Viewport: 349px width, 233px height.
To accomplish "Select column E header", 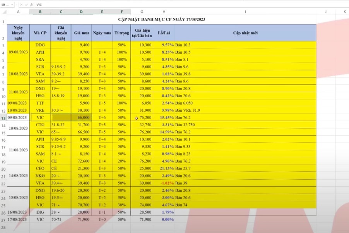I will (102, 12).
